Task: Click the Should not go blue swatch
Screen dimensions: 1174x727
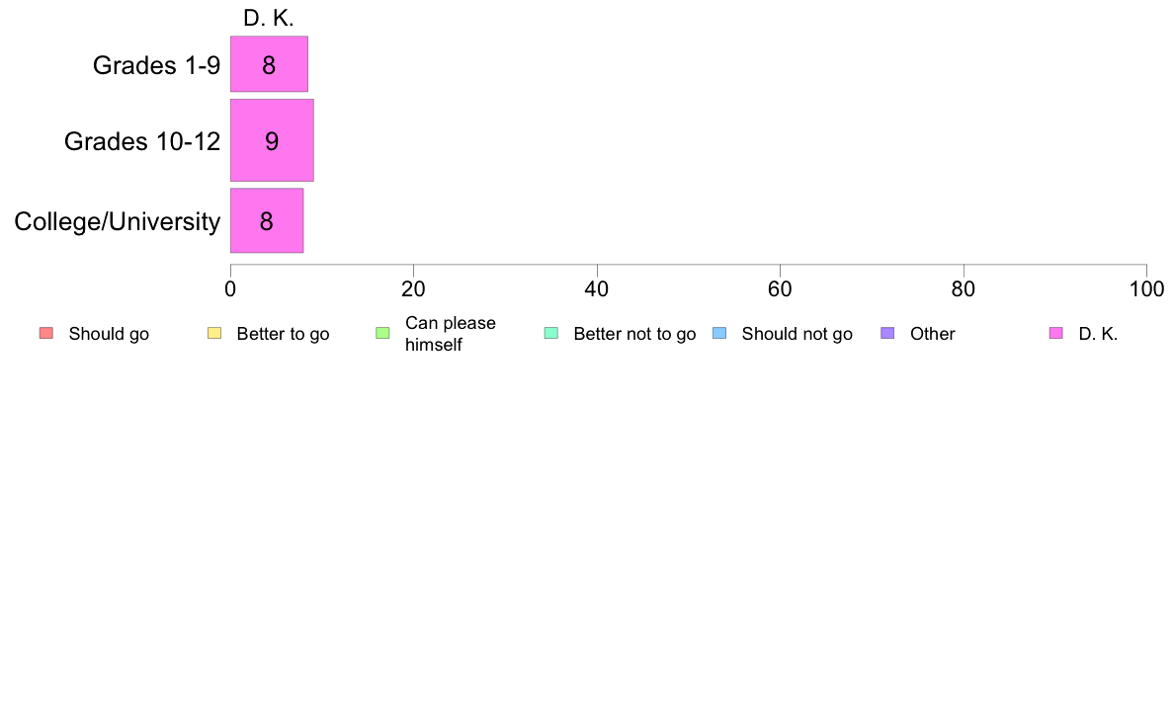Action: (719, 333)
